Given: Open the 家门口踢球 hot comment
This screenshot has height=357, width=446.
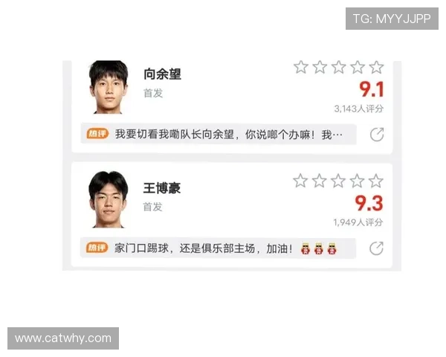Looking at the screenshot, I should tap(218, 248).
